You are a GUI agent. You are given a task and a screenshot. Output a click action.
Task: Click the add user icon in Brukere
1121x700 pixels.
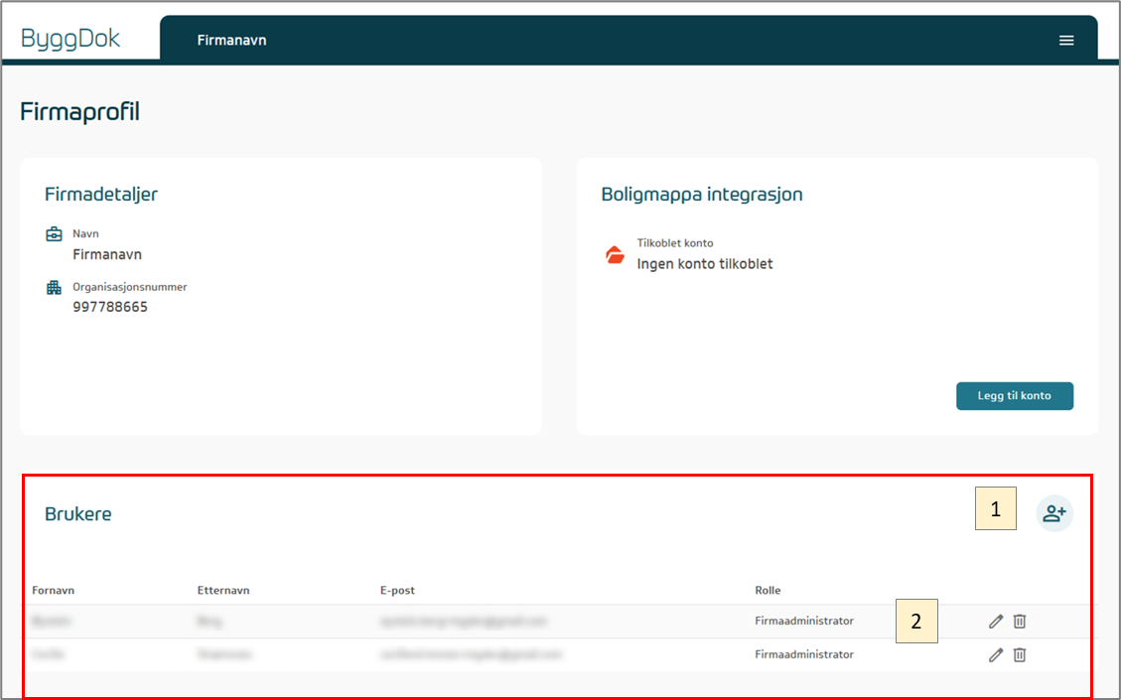(x=1054, y=513)
